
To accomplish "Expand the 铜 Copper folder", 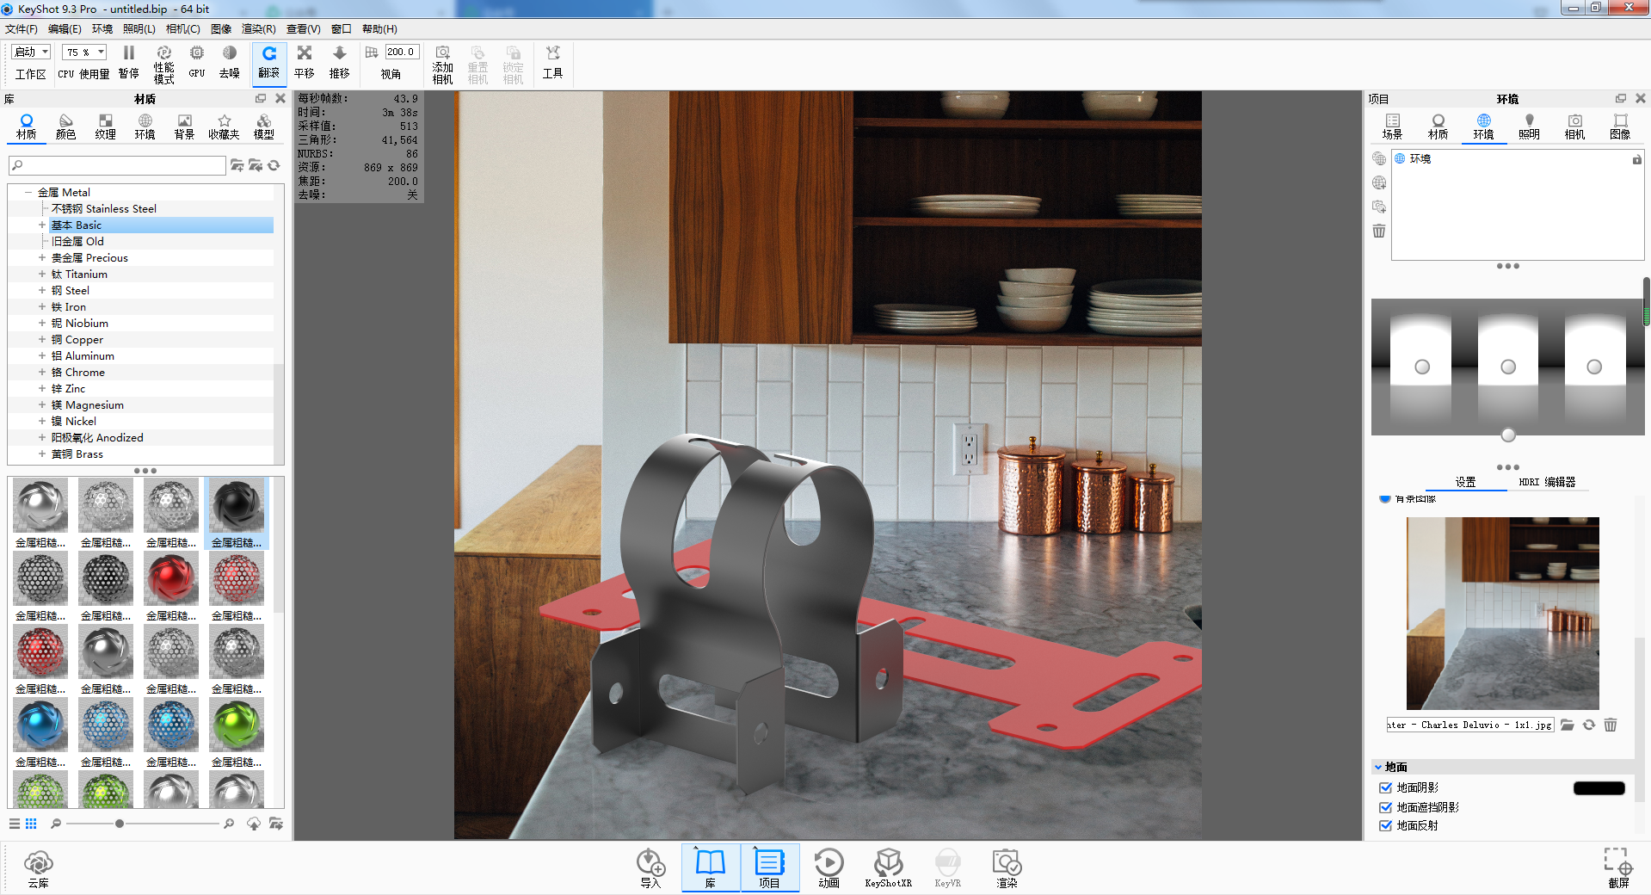I will pos(41,340).
